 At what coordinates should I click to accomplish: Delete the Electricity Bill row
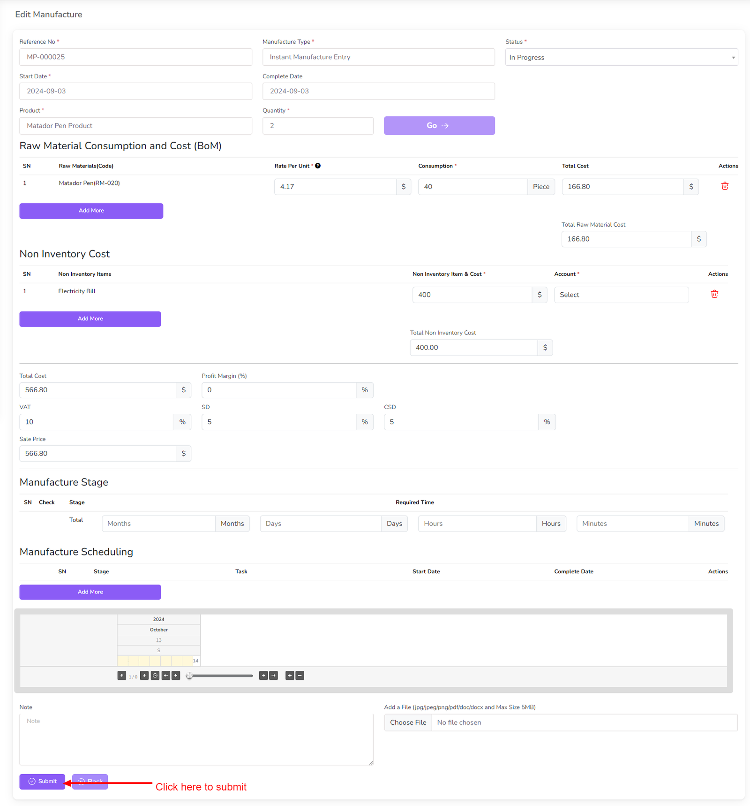tap(714, 294)
